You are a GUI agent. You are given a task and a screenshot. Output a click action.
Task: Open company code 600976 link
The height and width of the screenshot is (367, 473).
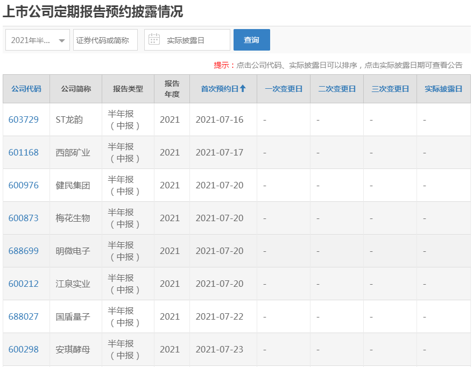[24, 186]
